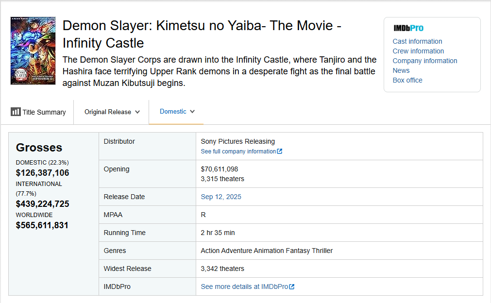Click the movie title heading

pyautogui.click(x=202, y=34)
